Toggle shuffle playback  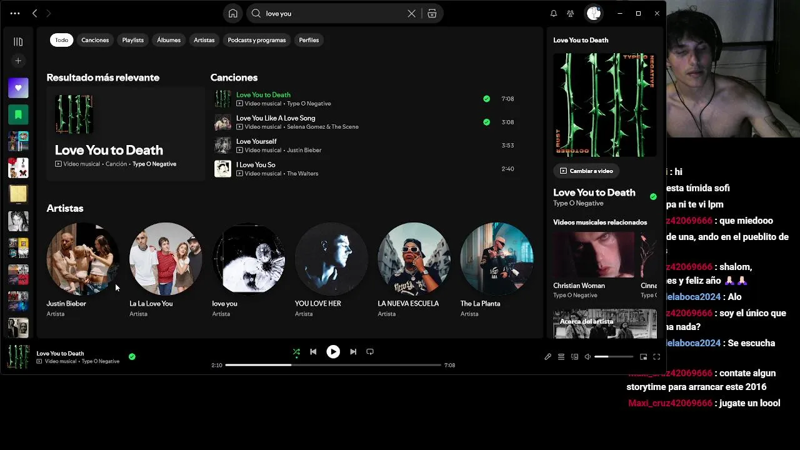pos(296,352)
